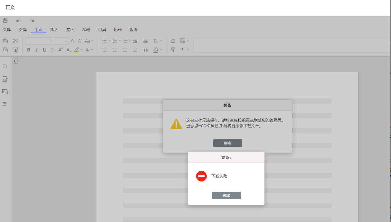Click the save document icon
The image size is (391, 222).
(x=5, y=20)
